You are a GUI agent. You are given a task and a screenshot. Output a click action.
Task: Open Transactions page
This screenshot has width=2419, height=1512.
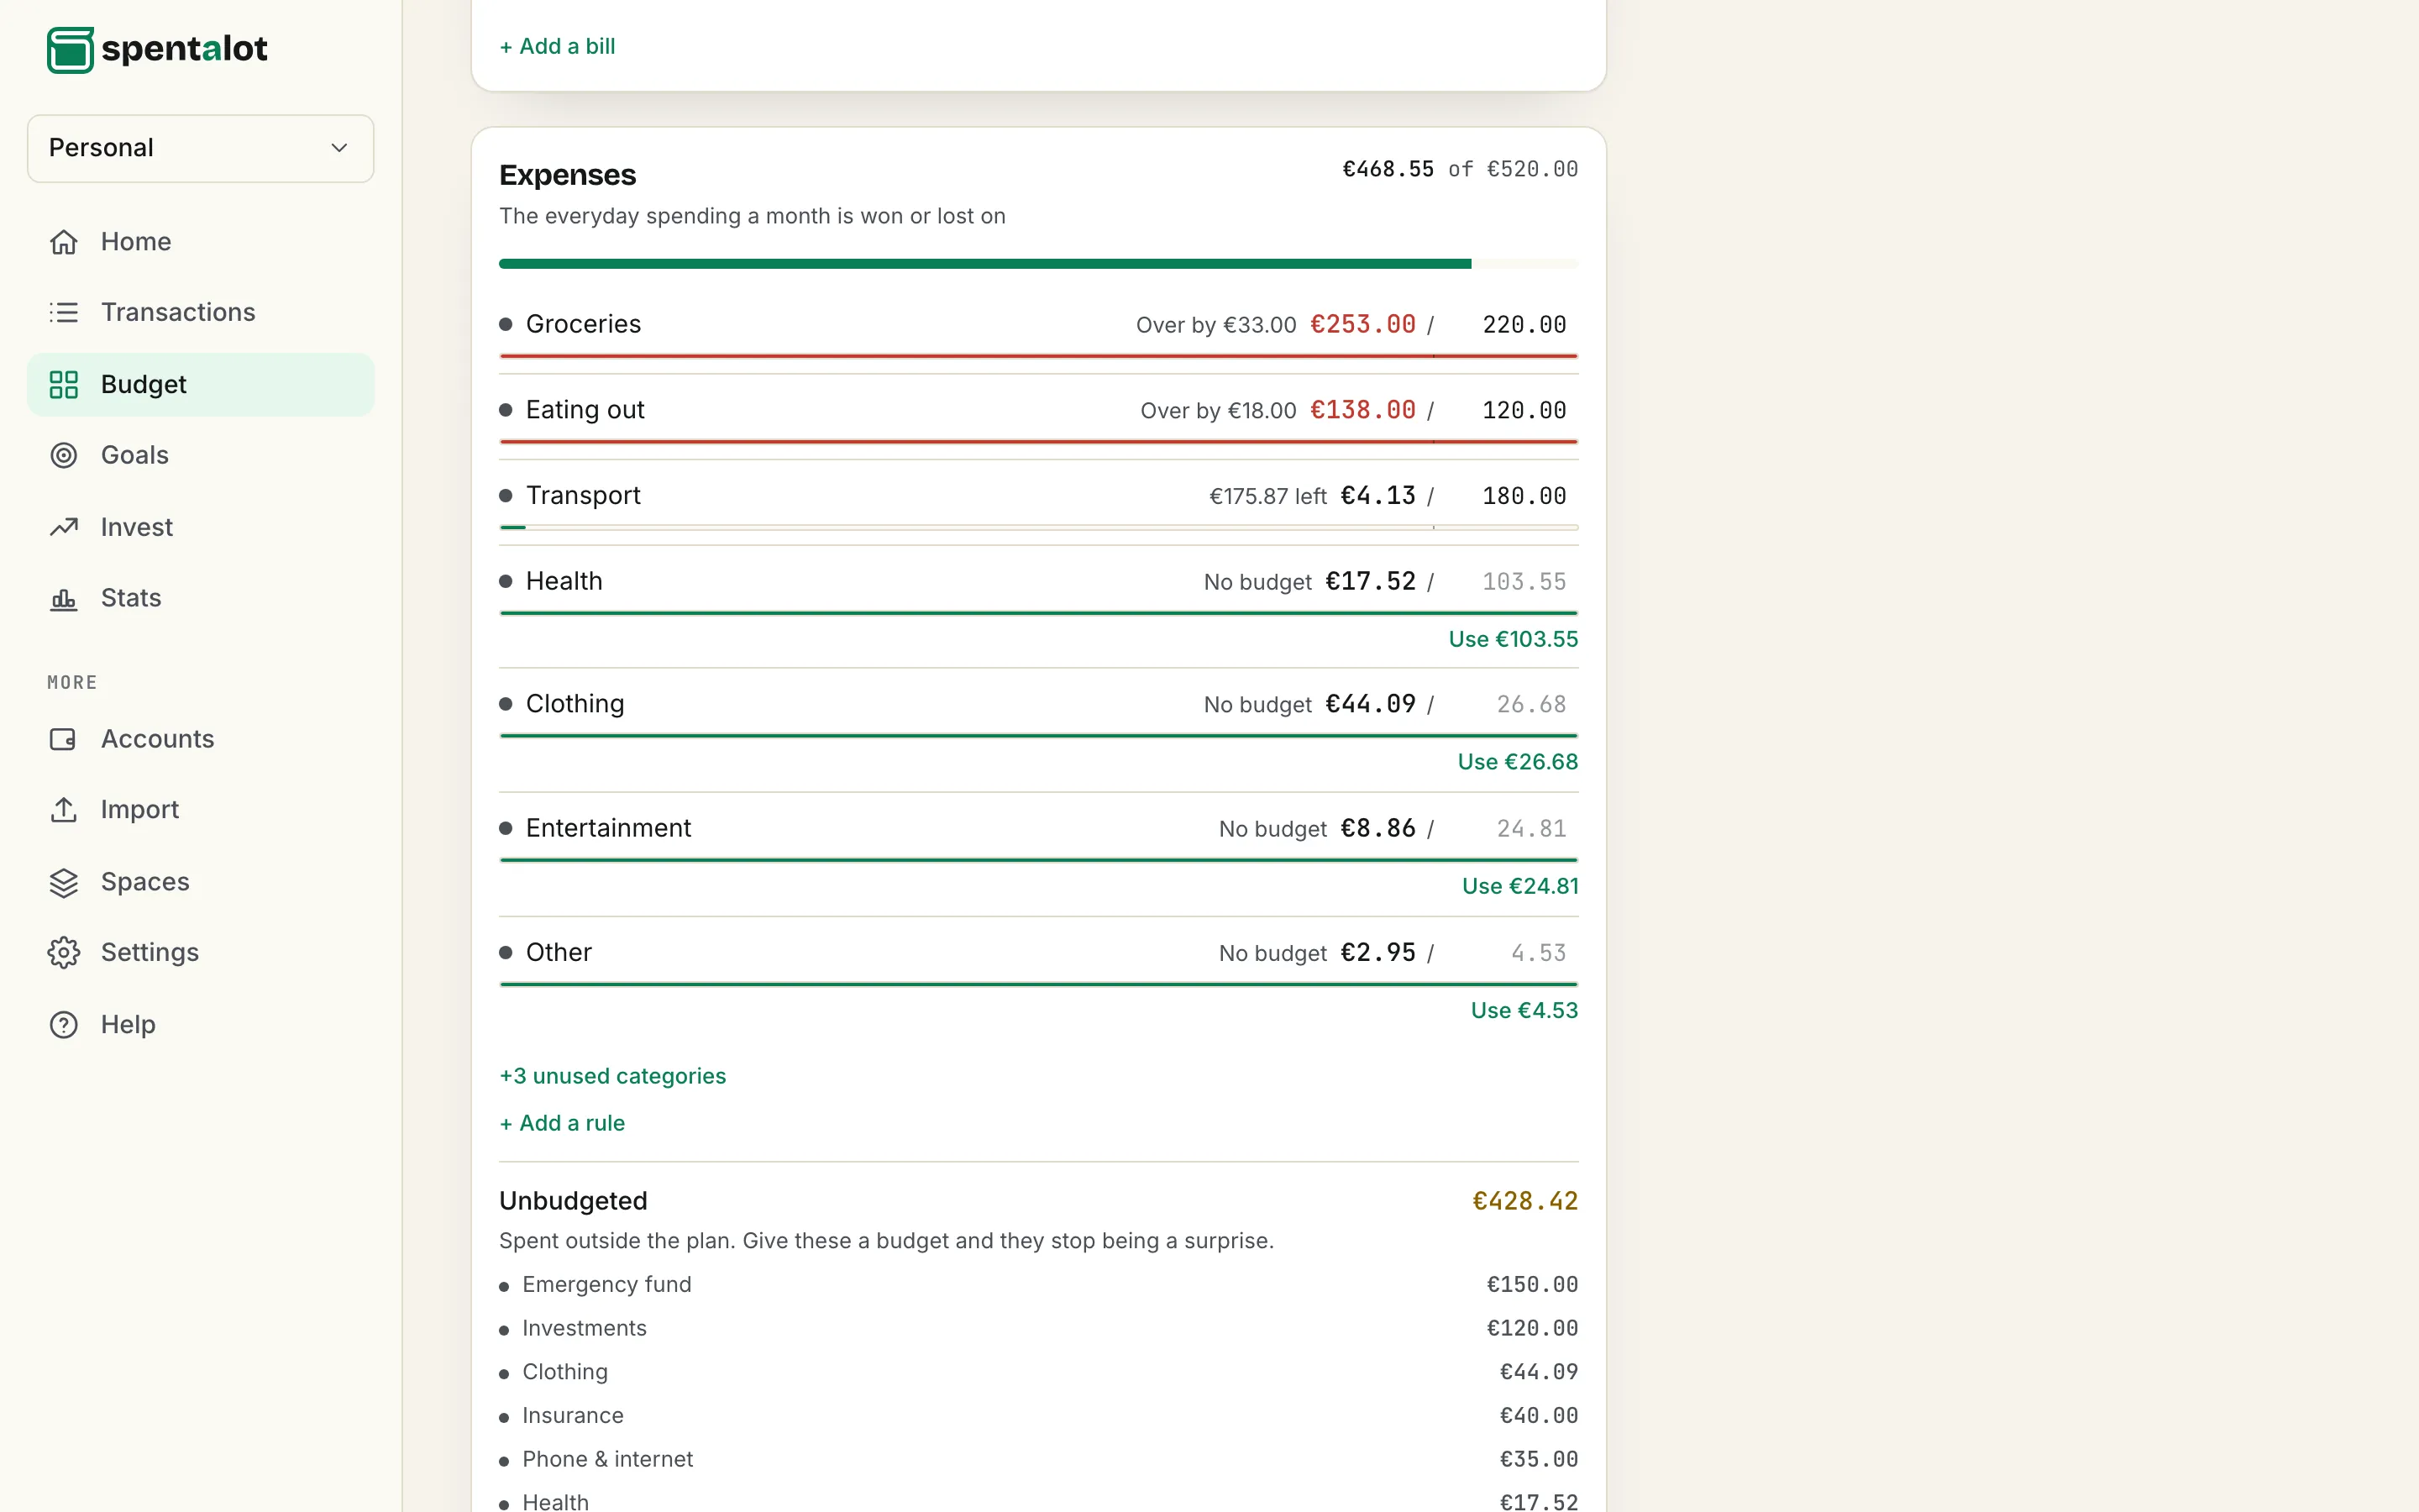point(201,312)
